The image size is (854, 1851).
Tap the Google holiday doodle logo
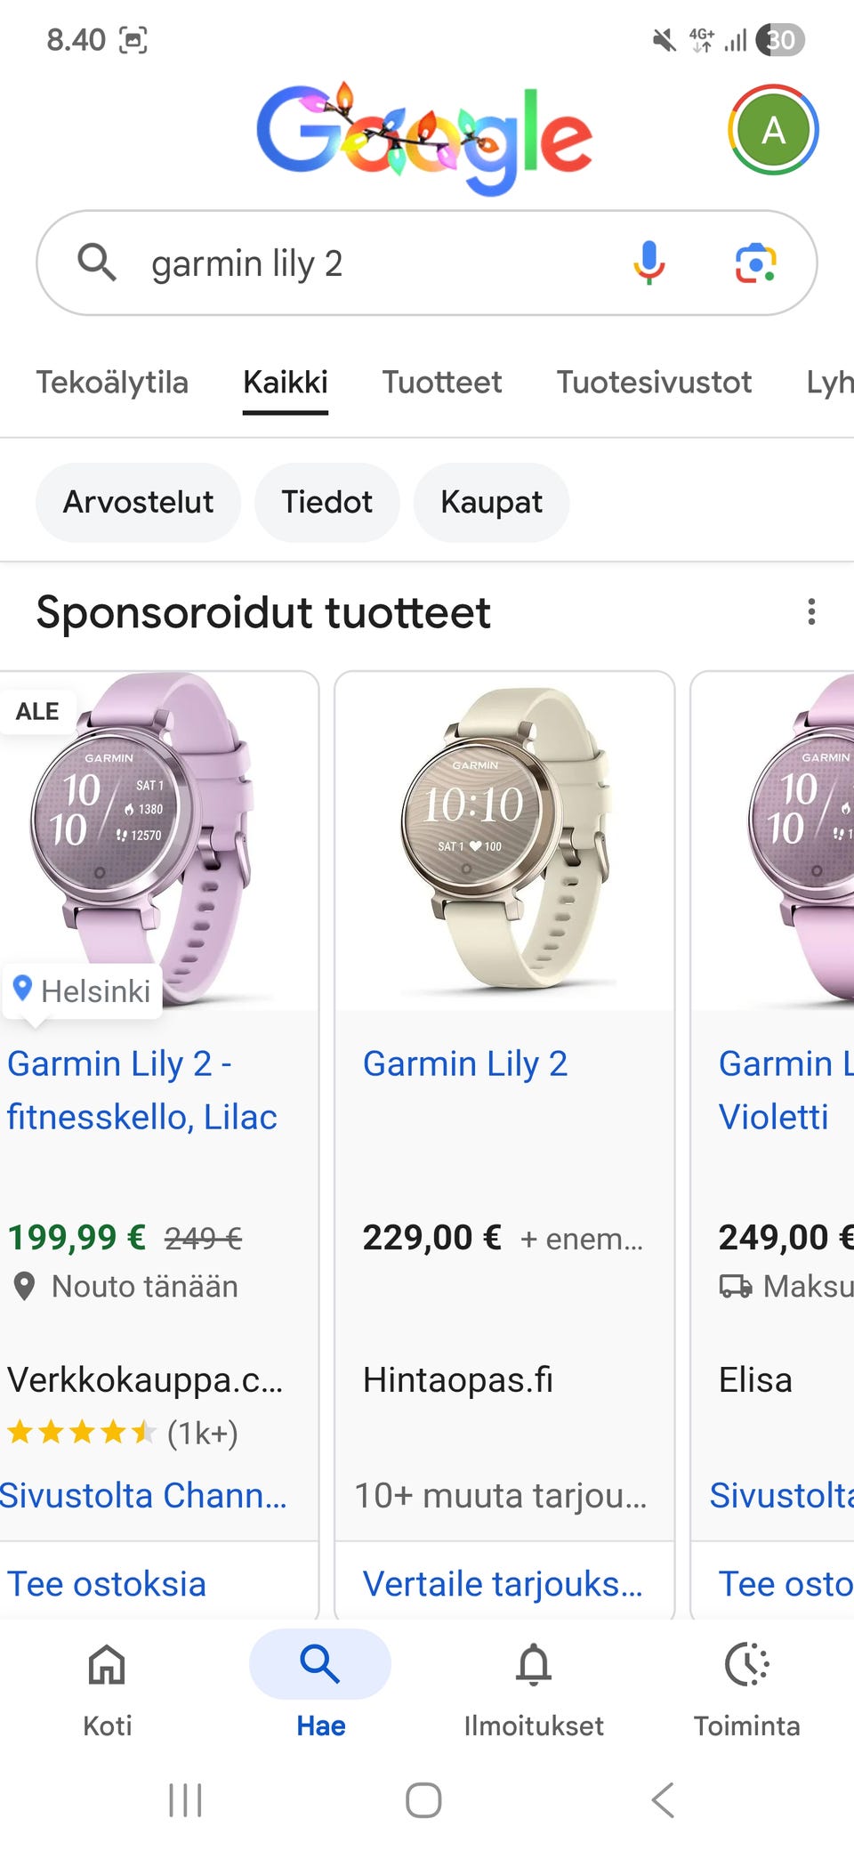[x=425, y=138]
